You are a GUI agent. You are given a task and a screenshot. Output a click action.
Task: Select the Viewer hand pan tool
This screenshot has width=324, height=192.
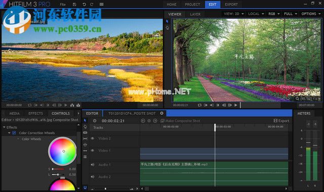pos(168,27)
